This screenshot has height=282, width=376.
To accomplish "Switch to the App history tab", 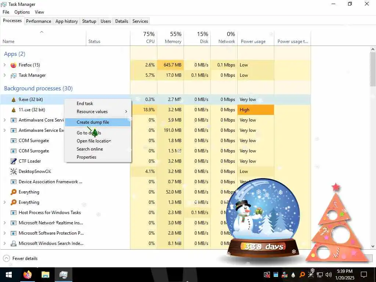I will (67, 21).
